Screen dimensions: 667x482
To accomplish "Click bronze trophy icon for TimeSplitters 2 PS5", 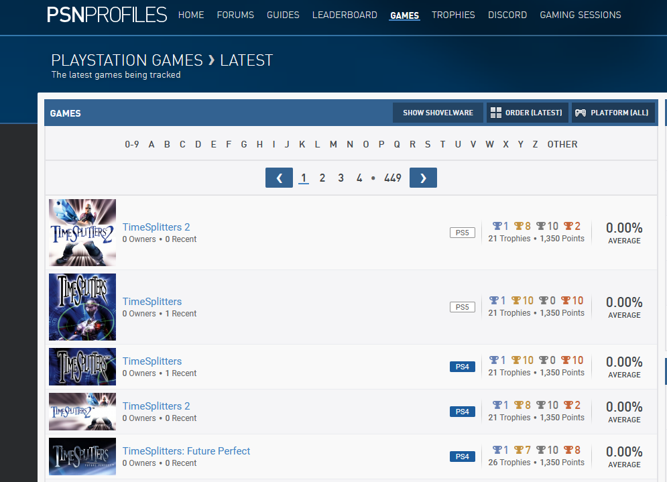I will pyautogui.click(x=568, y=226).
